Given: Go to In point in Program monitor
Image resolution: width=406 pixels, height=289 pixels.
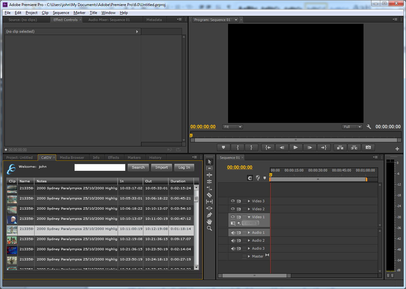Looking at the screenshot, I should coord(268,147).
